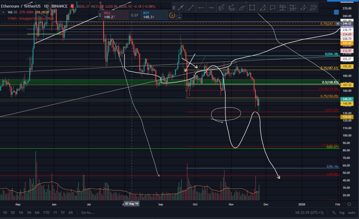Image resolution: width=359 pixels, height=219 pixels.
Task: Click the 148.33 current price label
Action: (347, 99)
